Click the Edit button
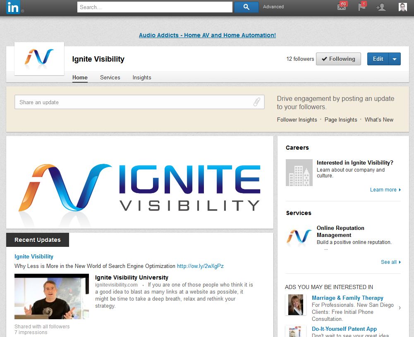 tap(378, 59)
